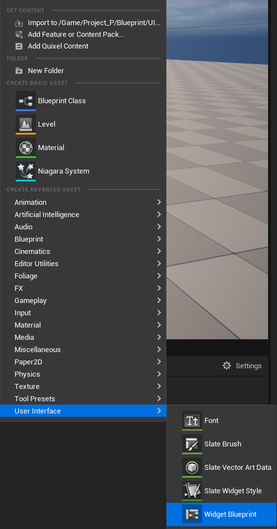This screenshot has height=529, width=277.
Task: Expand the Artificial Intelligence submenu arrow
Action: point(159,215)
